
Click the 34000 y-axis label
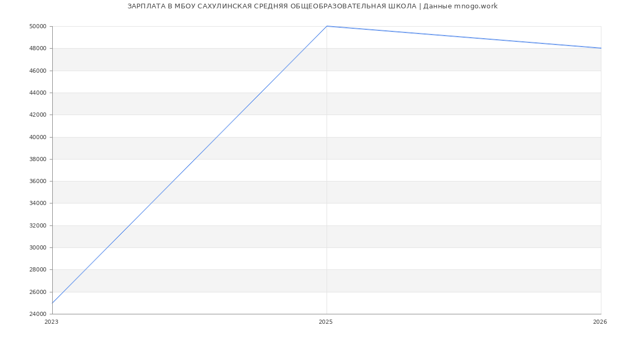click(38, 203)
